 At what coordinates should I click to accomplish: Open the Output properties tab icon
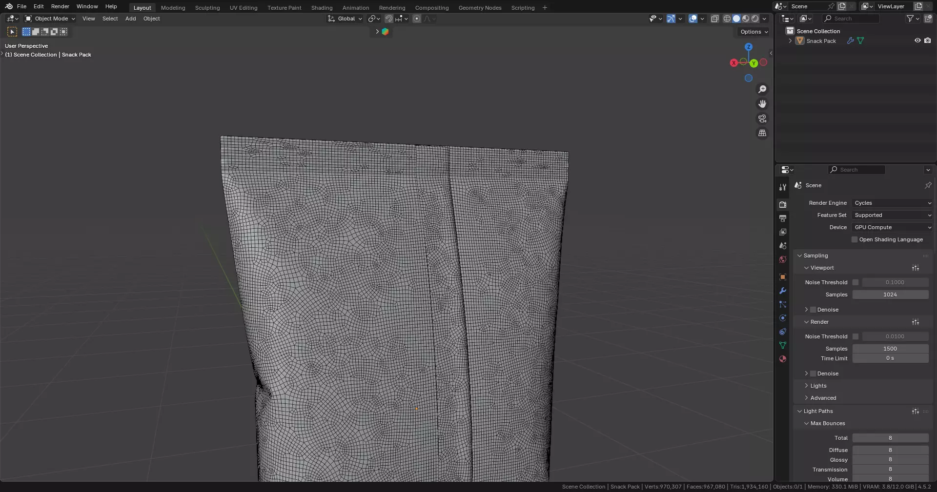coord(783,218)
